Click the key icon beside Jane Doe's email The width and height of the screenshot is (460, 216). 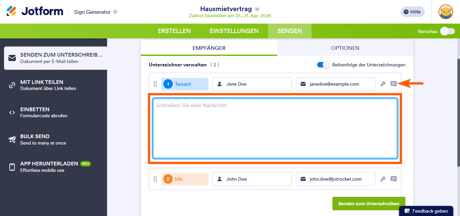383,84
